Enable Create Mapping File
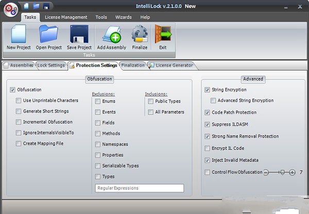This screenshot has height=214, width=309. [19, 143]
